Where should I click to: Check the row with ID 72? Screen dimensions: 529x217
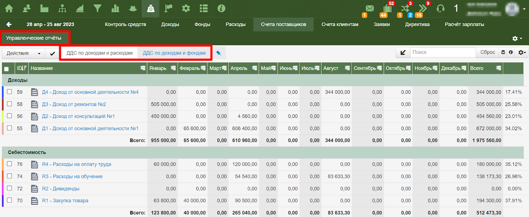pyautogui.click(x=10, y=188)
